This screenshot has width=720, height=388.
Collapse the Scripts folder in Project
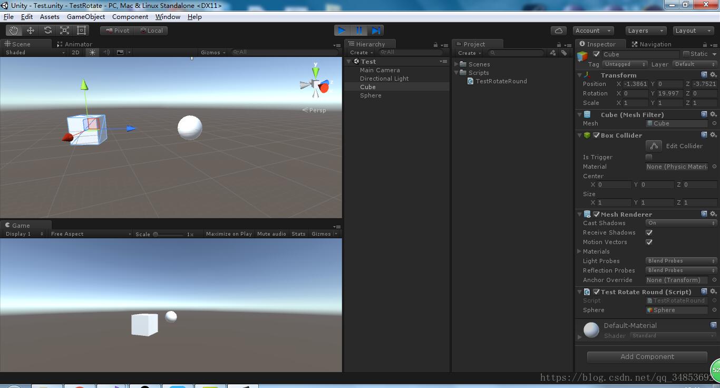(x=456, y=73)
